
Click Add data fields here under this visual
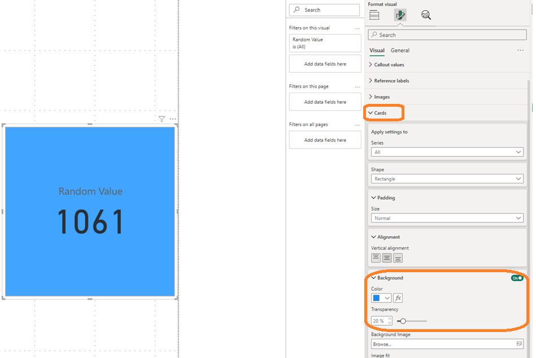[325, 64]
